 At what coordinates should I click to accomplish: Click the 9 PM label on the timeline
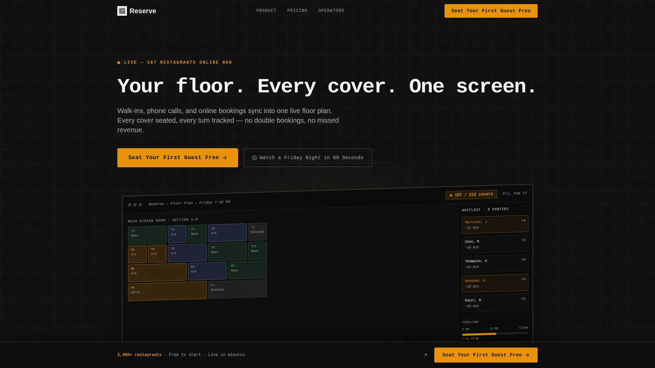(494, 328)
